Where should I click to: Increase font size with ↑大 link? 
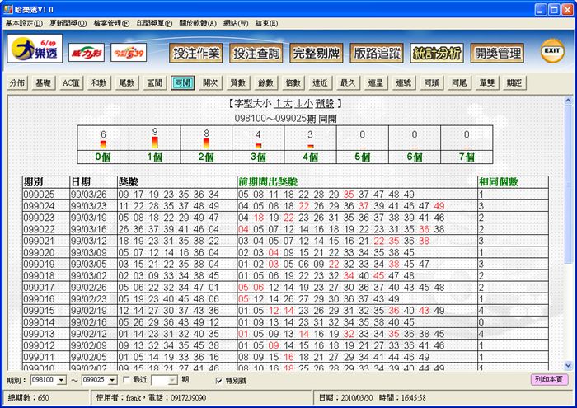pos(283,104)
